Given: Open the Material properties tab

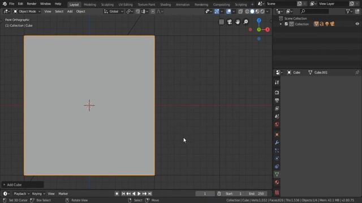Looking at the screenshot, I should (x=277, y=183).
